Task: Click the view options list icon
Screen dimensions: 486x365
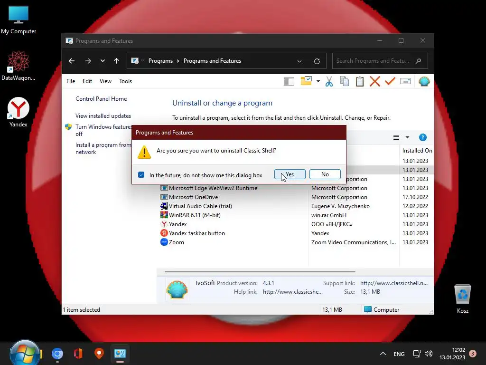Action: pyautogui.click(x=396, y=137)
